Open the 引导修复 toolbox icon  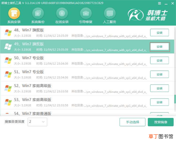86,13
